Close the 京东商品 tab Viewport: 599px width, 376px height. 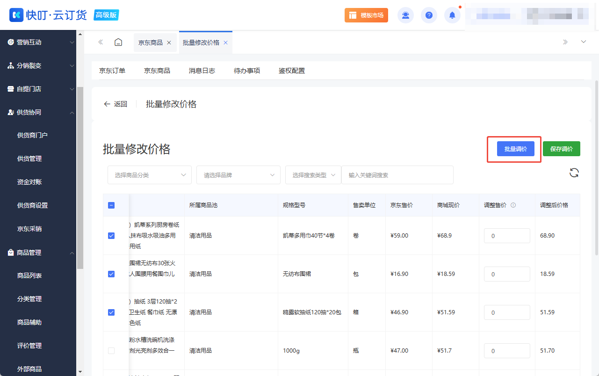(169, 43)
